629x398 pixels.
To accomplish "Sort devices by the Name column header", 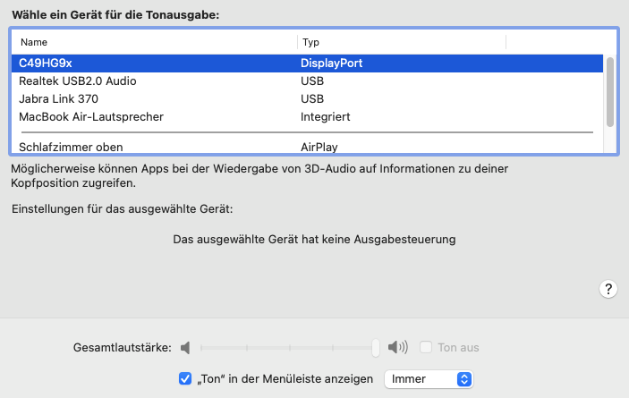I will [152, 42].
